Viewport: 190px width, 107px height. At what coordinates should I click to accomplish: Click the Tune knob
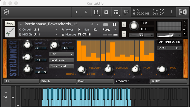tap(134, 26)
